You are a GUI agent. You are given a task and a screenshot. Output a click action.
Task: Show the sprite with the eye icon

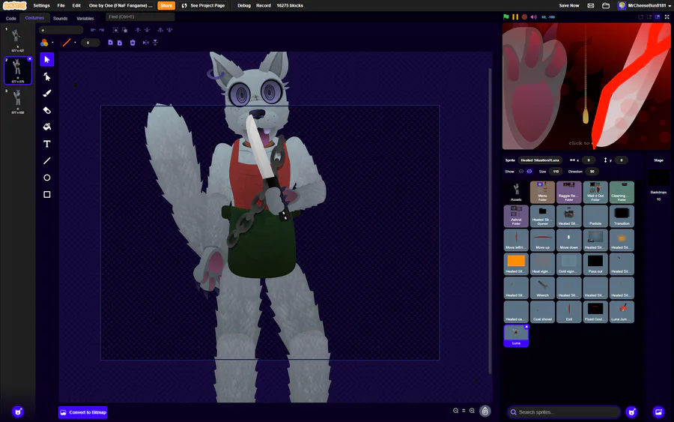point(521,171)
